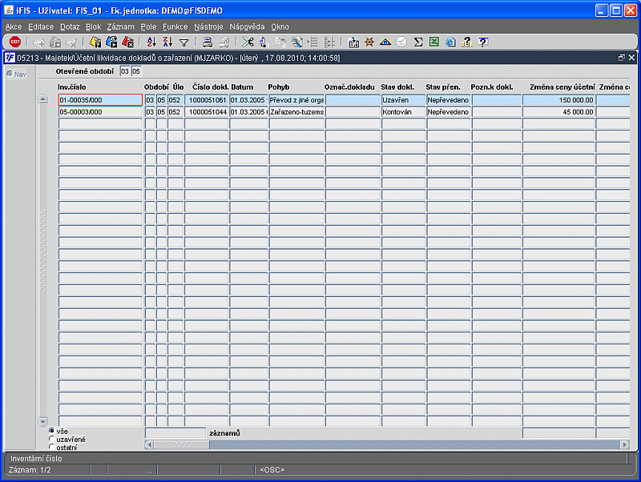
Task: Sort ascending with A-Z icon
Action: [x=151, y=42]
